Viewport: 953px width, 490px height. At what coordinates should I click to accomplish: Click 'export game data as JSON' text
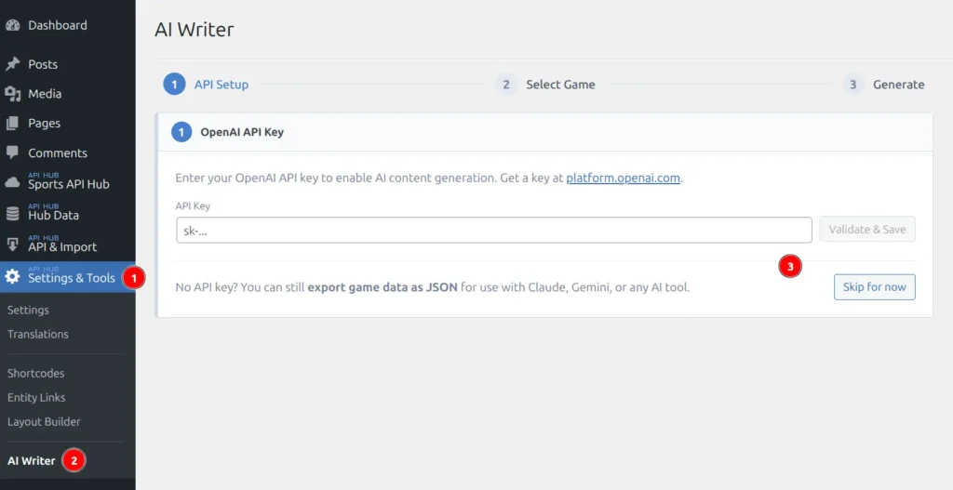[x=383, y=287]
